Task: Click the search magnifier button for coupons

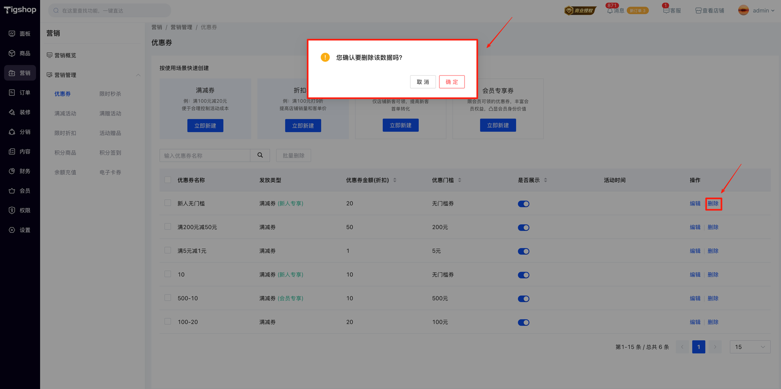Action: tap(260, 155)
